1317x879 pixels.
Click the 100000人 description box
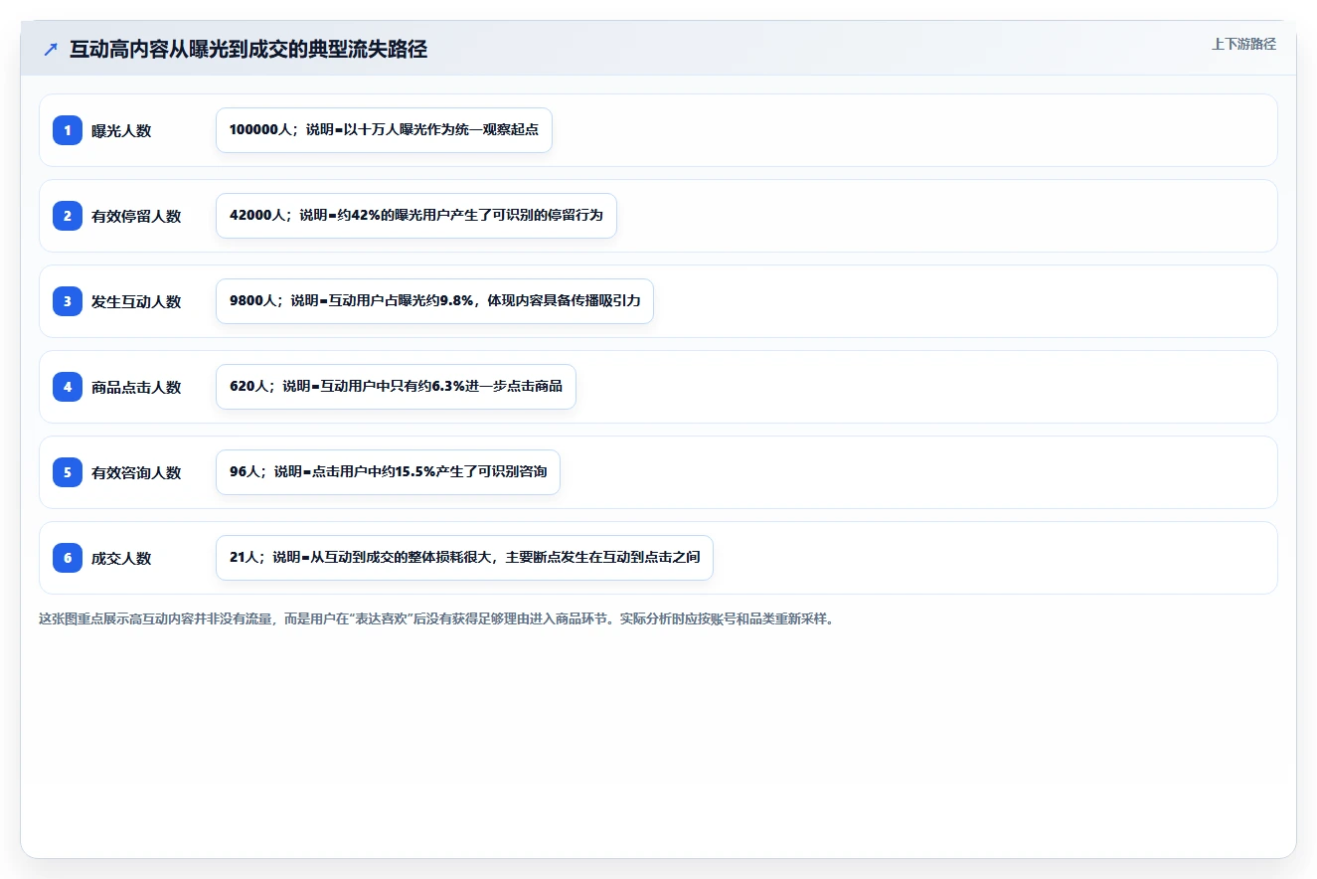(384, 130)
